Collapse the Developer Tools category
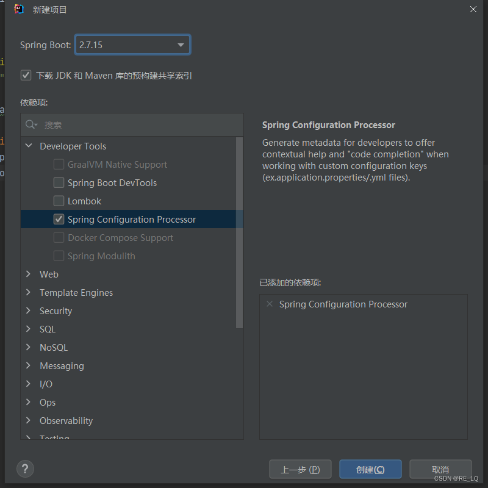Viewport: 488px width, 488px height. click(28, 146)
